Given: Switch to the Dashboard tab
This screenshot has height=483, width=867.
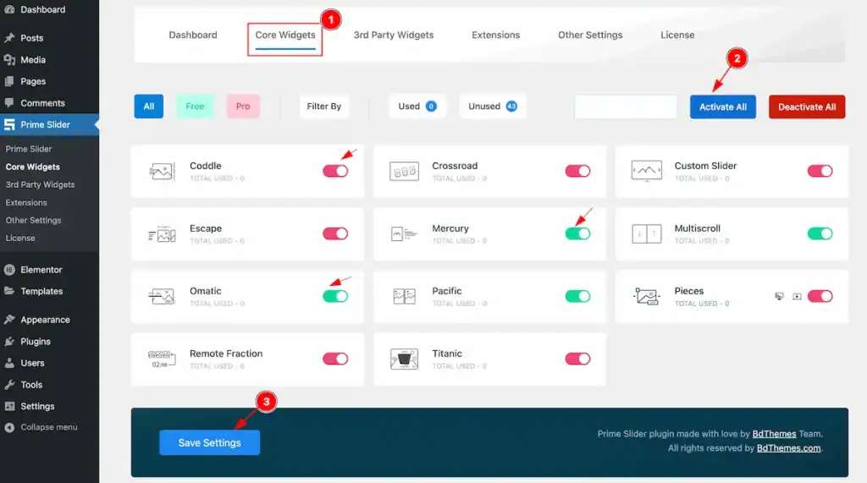Looking at the screenshot, I should pos(193,35).
